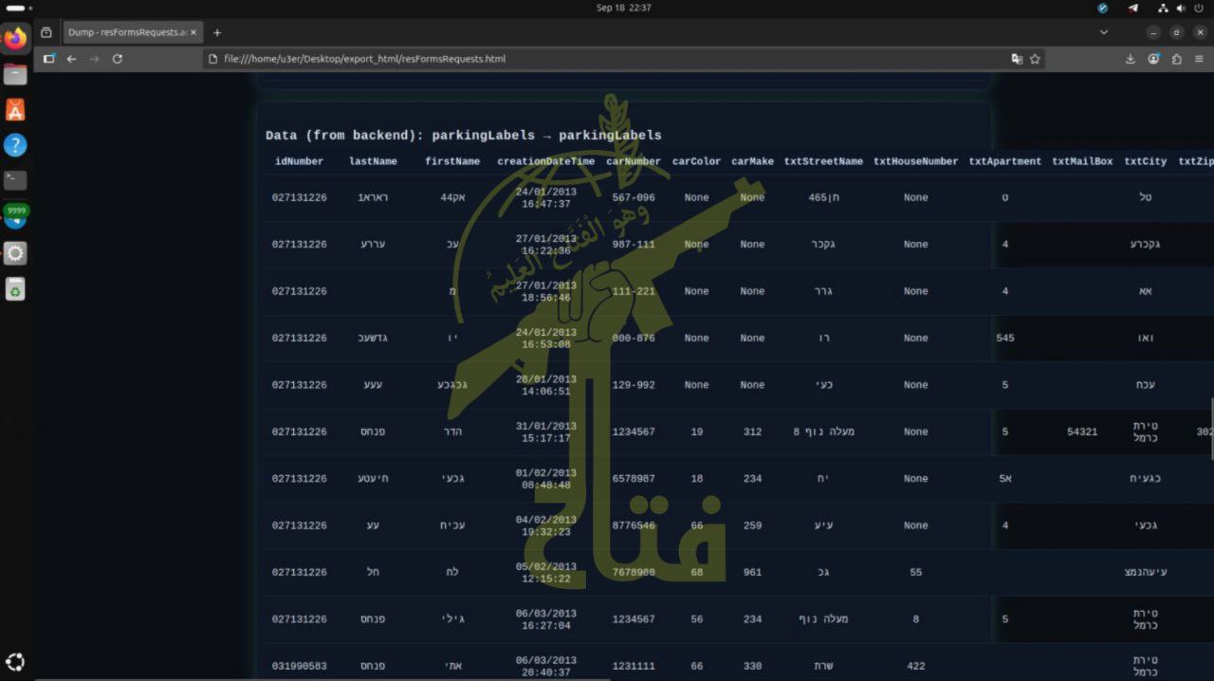Open the page translation icon in address bar
Image resolution: width=1214 pixels, height=681 pixels.
tap(1017, 59)
